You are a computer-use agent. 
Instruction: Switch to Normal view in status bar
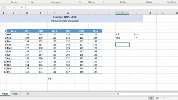coord(151,98)
